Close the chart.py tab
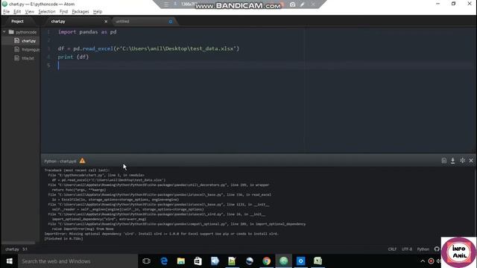The image size is (477, 268). click(x=106, y=22)
